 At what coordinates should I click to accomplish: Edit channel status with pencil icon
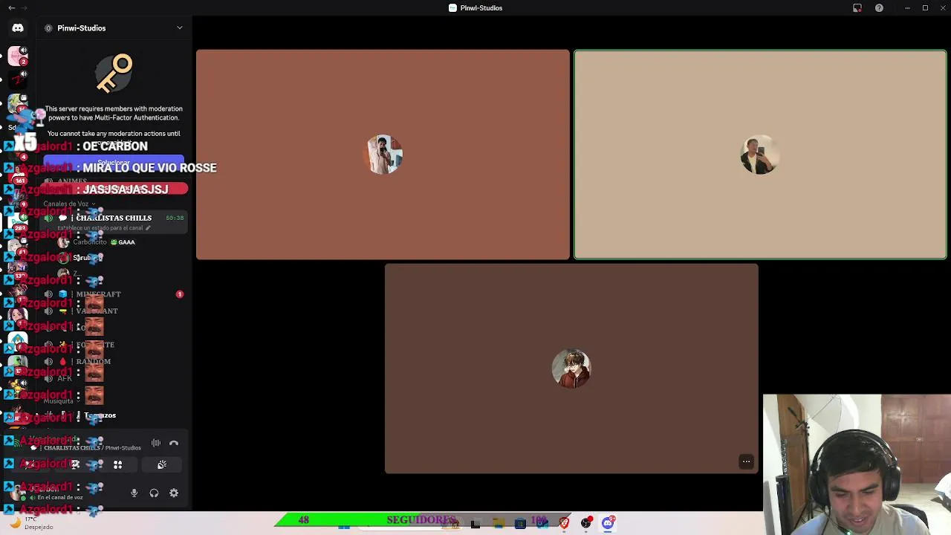tap(148, 228)
